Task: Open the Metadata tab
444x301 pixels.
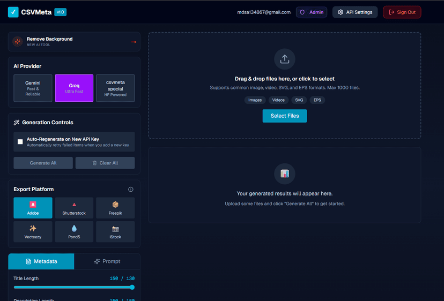Action: coord(41,261)
